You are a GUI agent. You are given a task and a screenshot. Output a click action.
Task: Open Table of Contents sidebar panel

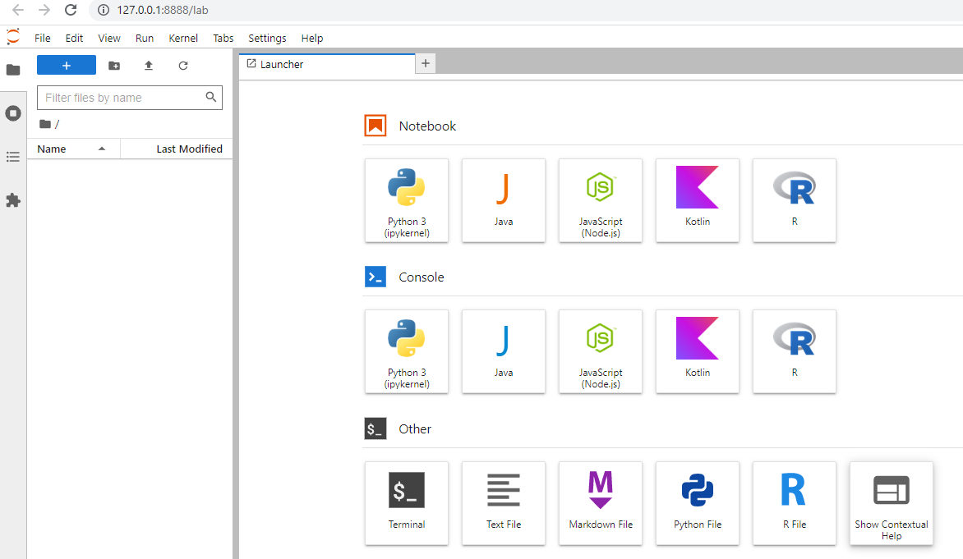pos(13,157)
